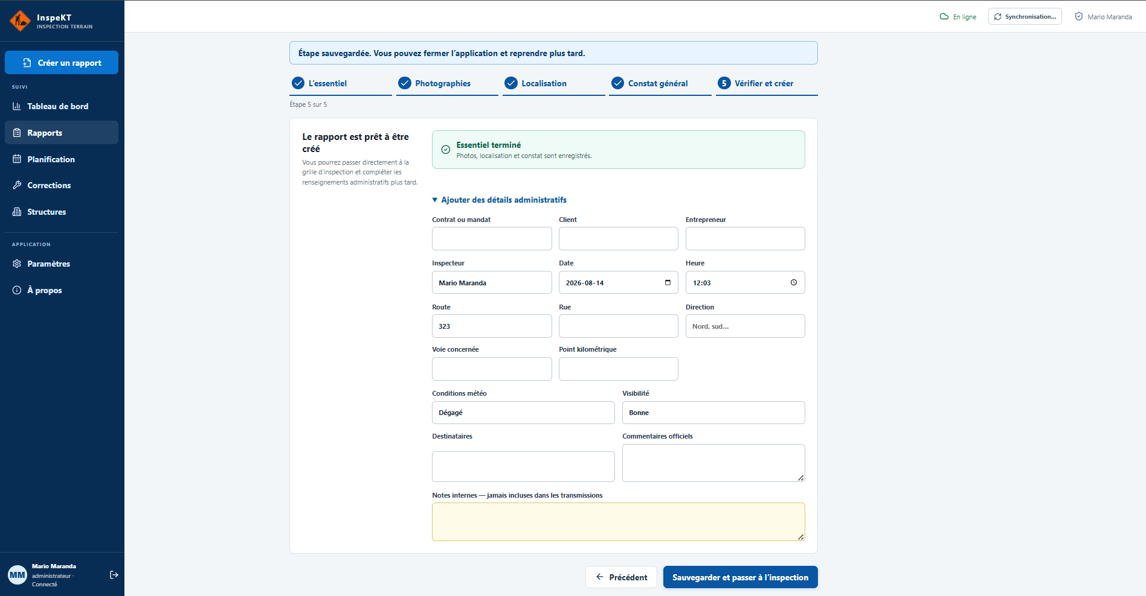Focus the Client field

[x=619, y=238]
